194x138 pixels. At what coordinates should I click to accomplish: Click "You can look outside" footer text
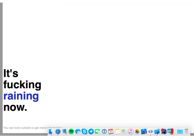[17, 128]
